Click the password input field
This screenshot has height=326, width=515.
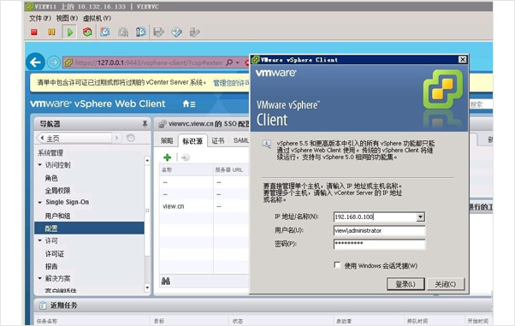click(379, 244)
